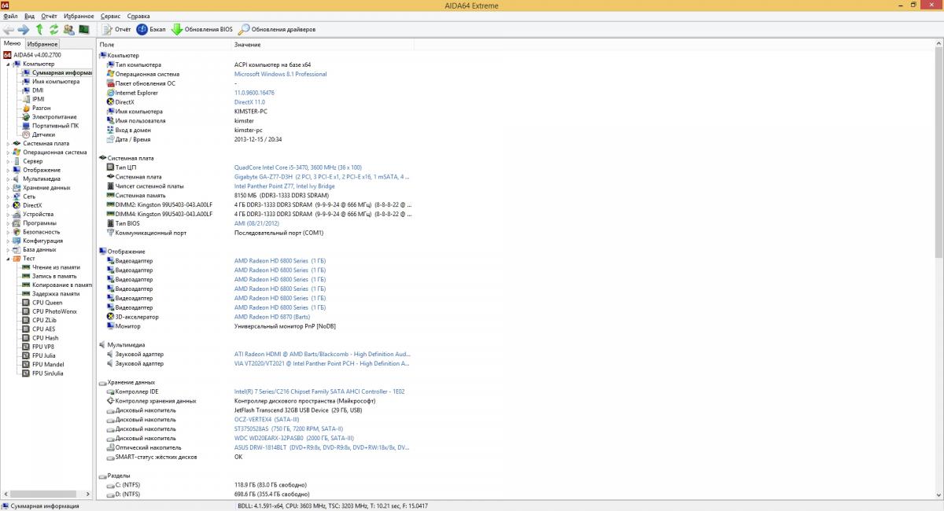Expand the Хранение данных tree node
Image resolution: width=944 pixels, height=511 pixels.
tap(9, 188)
